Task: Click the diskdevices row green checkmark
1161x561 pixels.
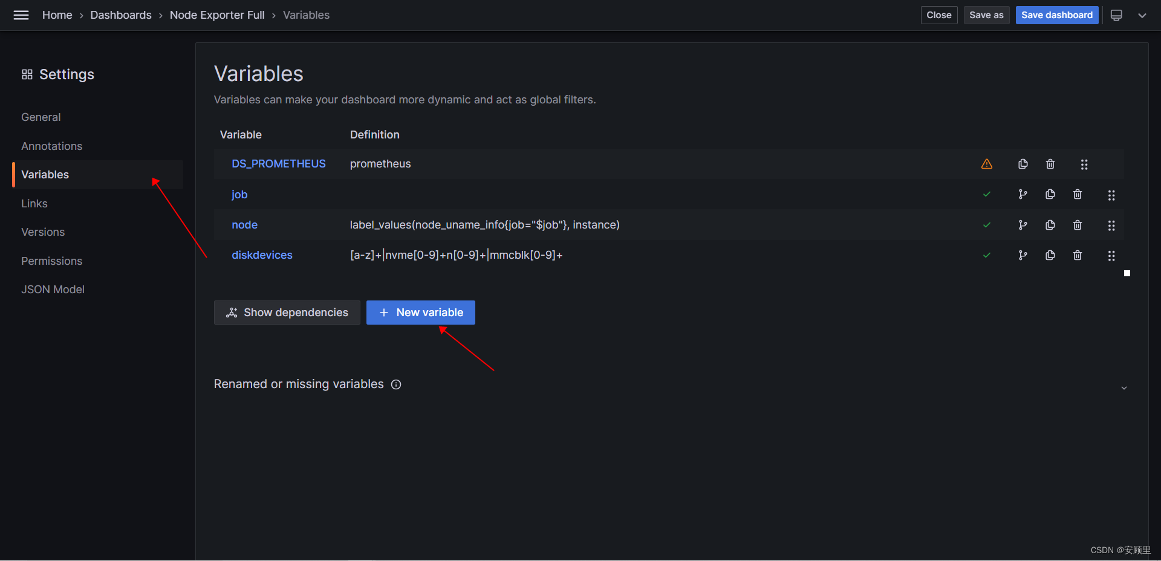Action: click(987, 255)
